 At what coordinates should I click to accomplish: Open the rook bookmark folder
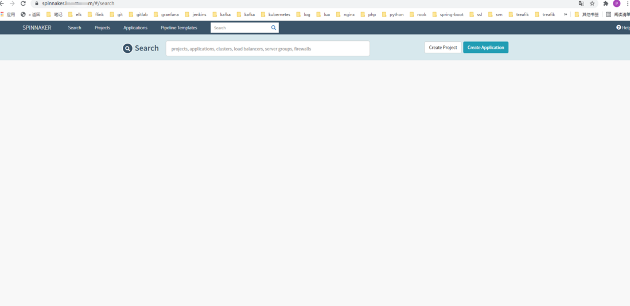coord(418,14)
